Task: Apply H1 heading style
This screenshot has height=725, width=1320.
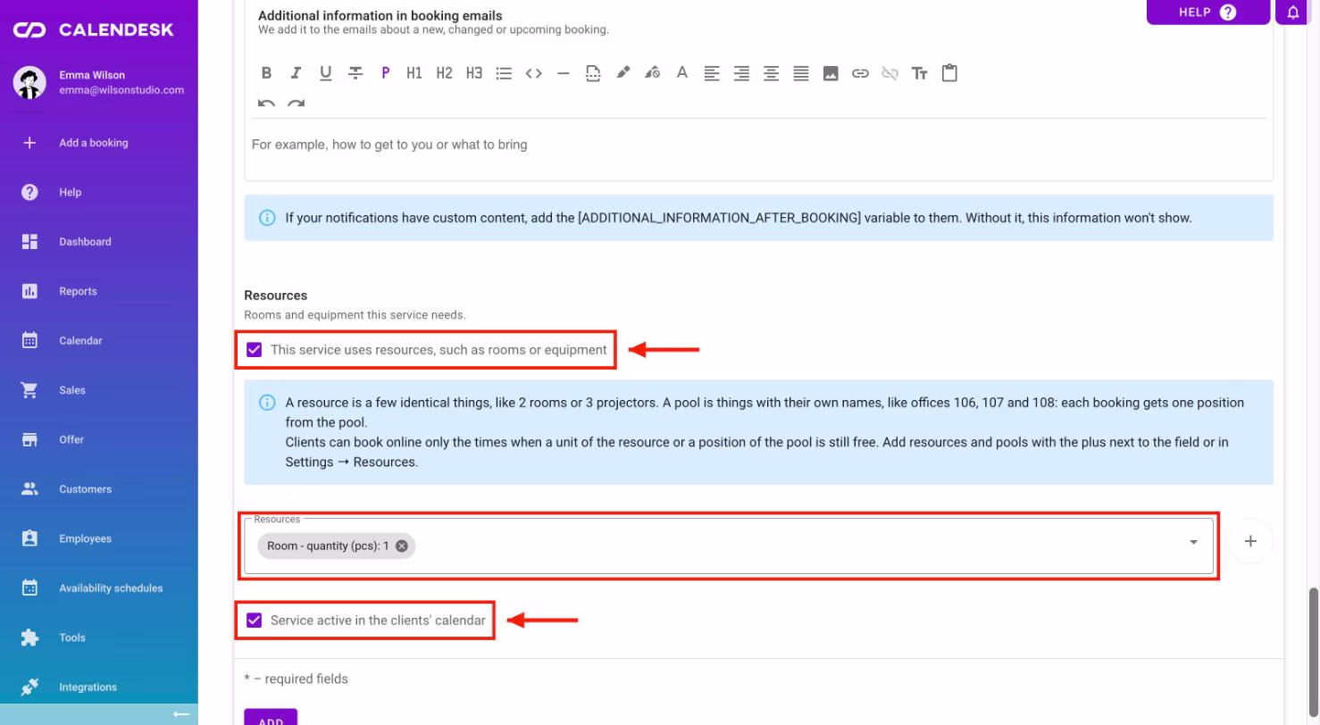Action: (414, 73)
